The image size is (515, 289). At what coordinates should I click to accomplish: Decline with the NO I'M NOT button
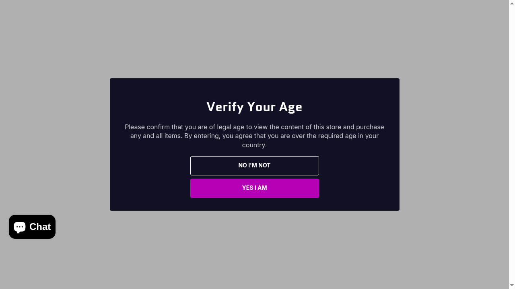(254, 166)
